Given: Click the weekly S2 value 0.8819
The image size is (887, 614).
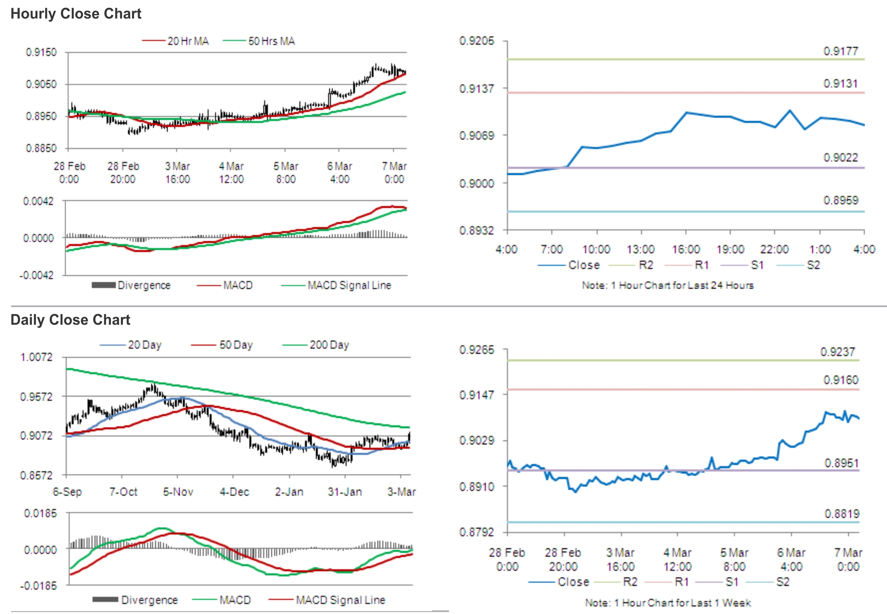Looking at the screenshot, I should click(842, 514).
